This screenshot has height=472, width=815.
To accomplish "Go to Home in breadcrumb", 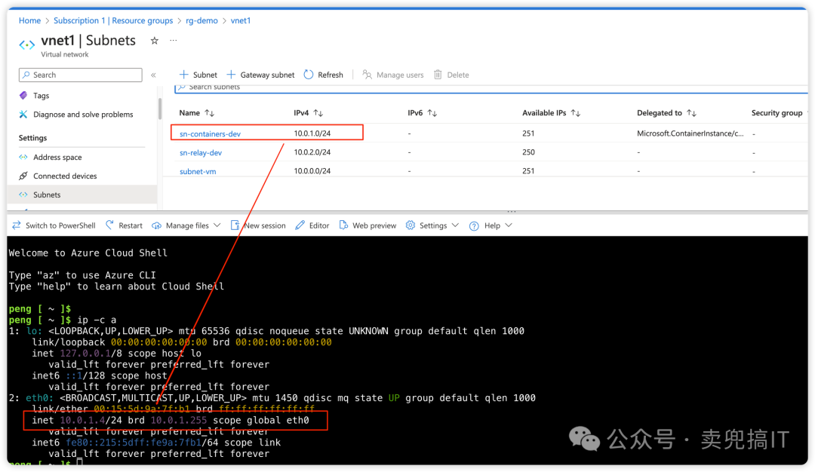I will [29, 21].
